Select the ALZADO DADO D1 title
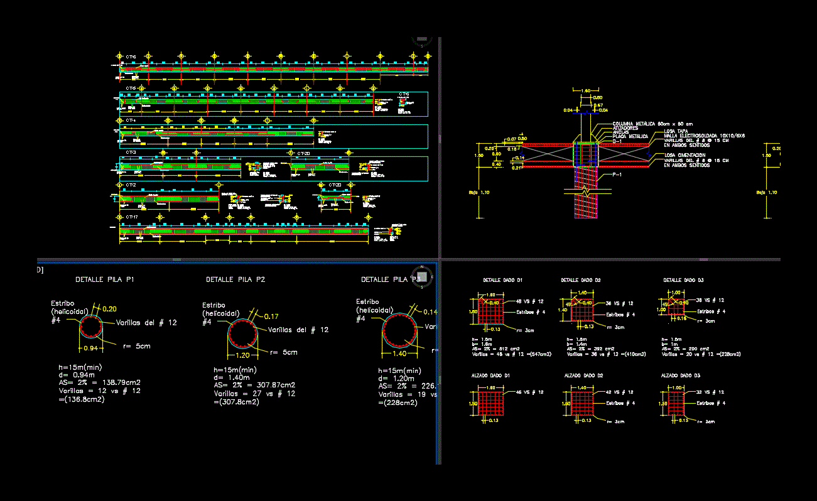 pos(491,375)
